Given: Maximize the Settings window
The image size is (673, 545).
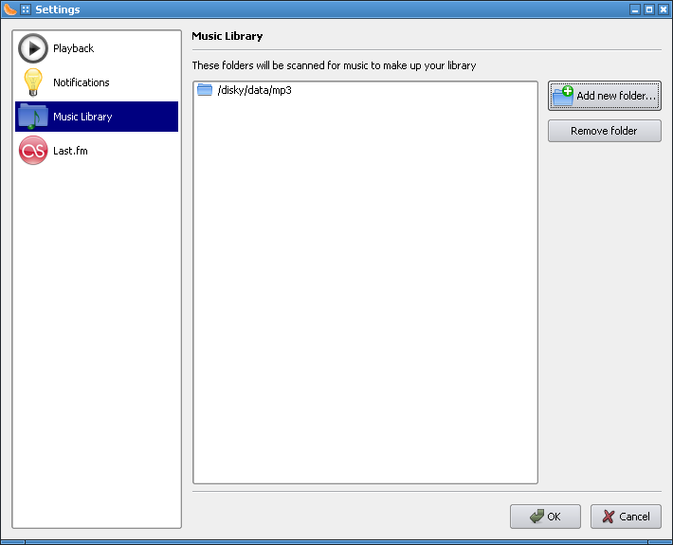Looking at the screenshot, I should point(649,9).
